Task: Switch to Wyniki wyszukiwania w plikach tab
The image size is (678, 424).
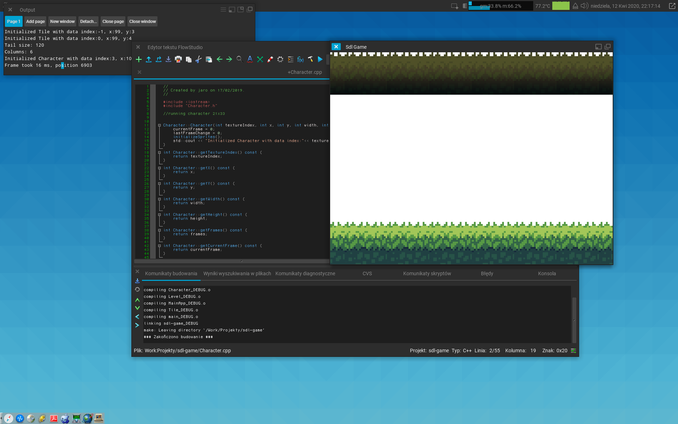Action: pyautogui.click(x=237, y=273)
